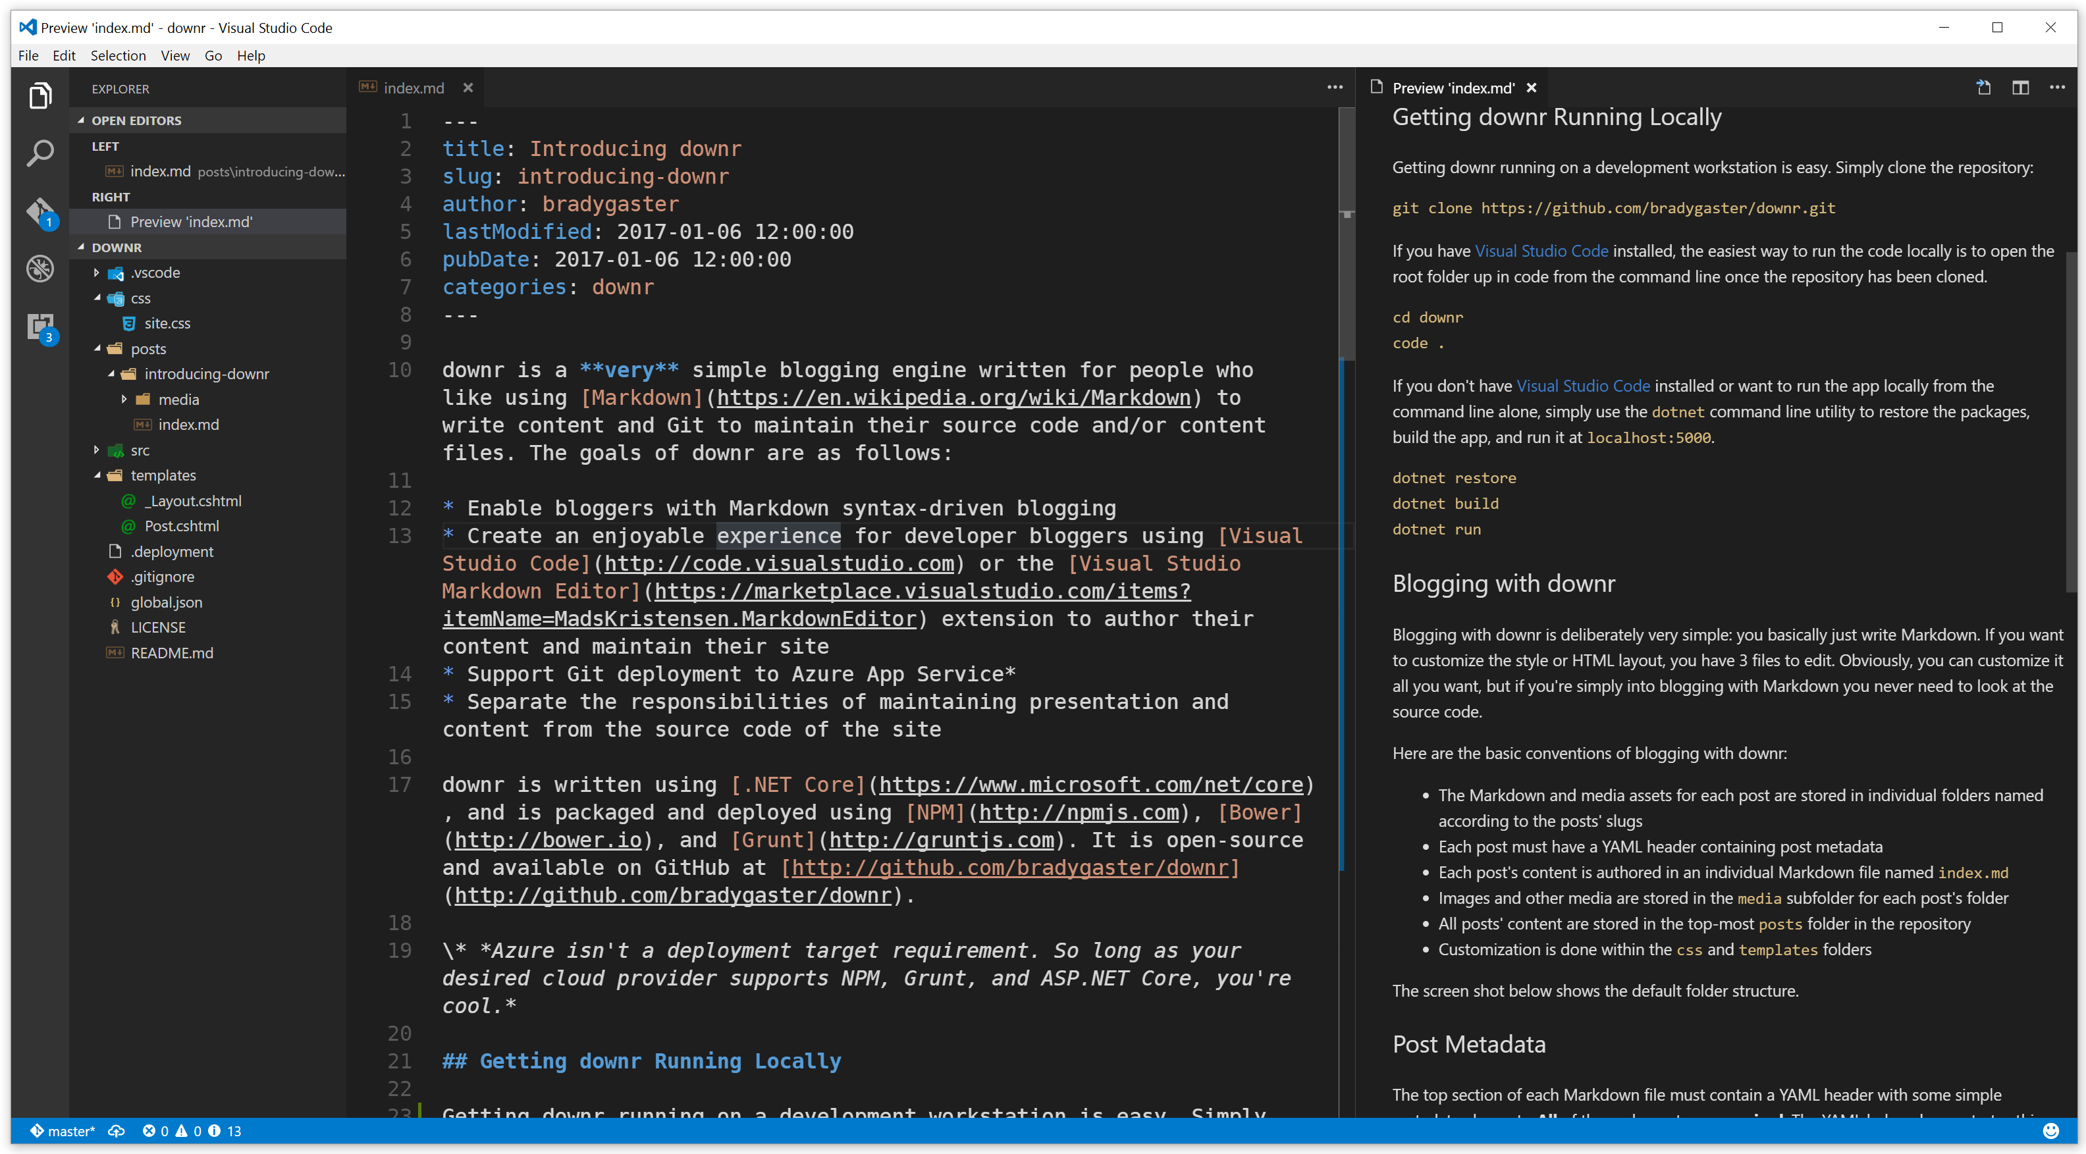Viewport: 2086px width, 1154px height.
Task: Open the File menu
Action: [28, 55]
